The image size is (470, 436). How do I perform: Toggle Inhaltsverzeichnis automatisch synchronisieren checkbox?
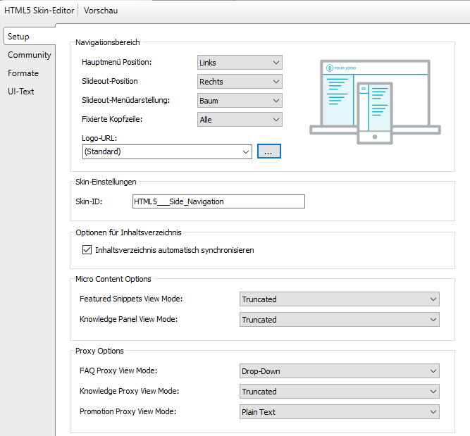(x=87, y=250)
